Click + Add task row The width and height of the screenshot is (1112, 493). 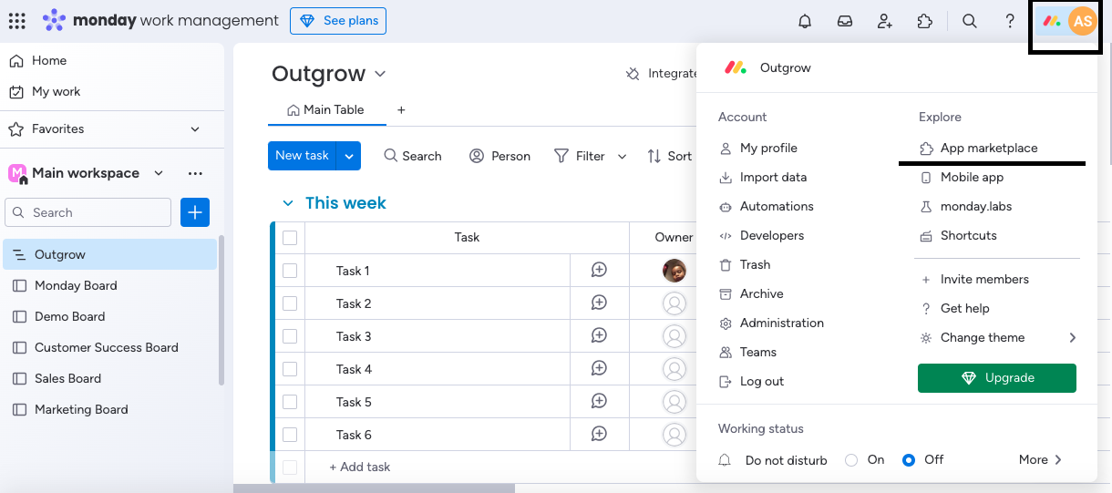(359, 467)
